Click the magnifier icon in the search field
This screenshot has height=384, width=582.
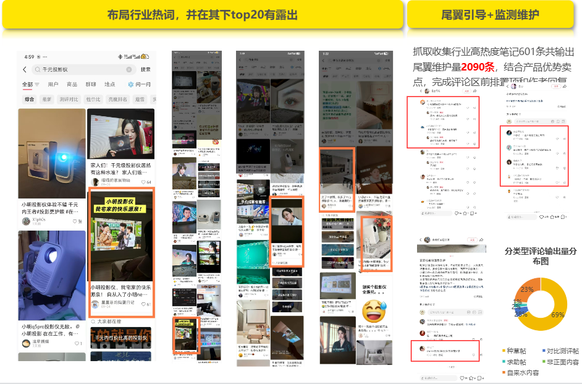pos(38,69)
